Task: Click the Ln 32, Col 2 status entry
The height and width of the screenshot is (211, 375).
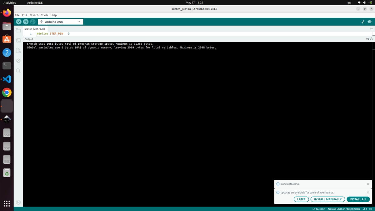Action: pos(318,209)
